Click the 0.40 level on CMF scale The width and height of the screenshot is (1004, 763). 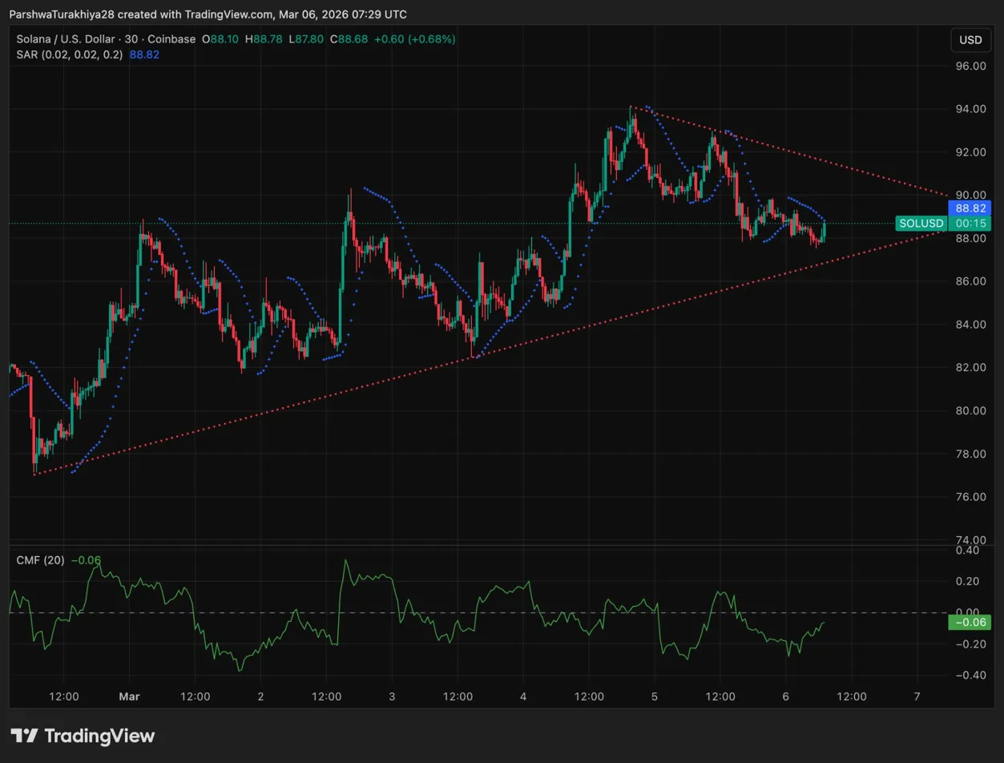tap(970, 551)
